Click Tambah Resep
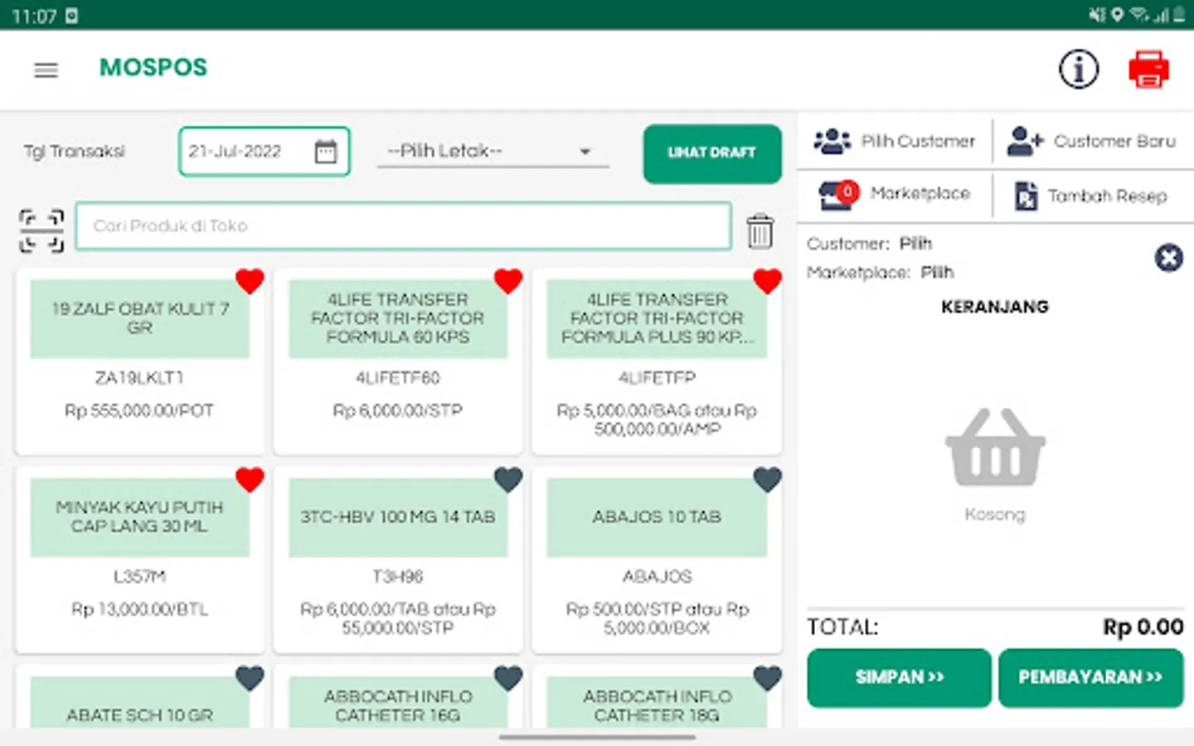The width and height of the screenshot is (1194, 746). pyautogui.click(x=1092, y=196)
